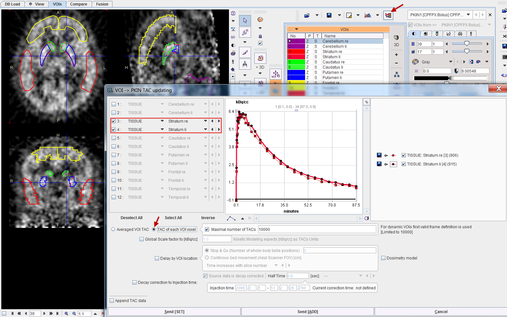
Task: Click the printer icon in vertical strip
Action: (233, 53)
